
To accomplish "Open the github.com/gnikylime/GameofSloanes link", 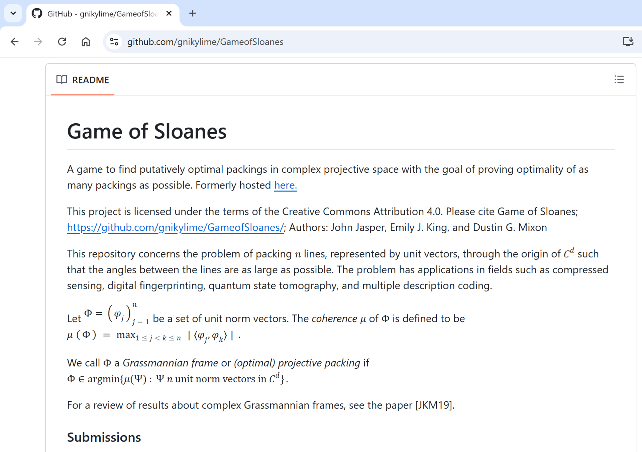I will tap(175, 228).
